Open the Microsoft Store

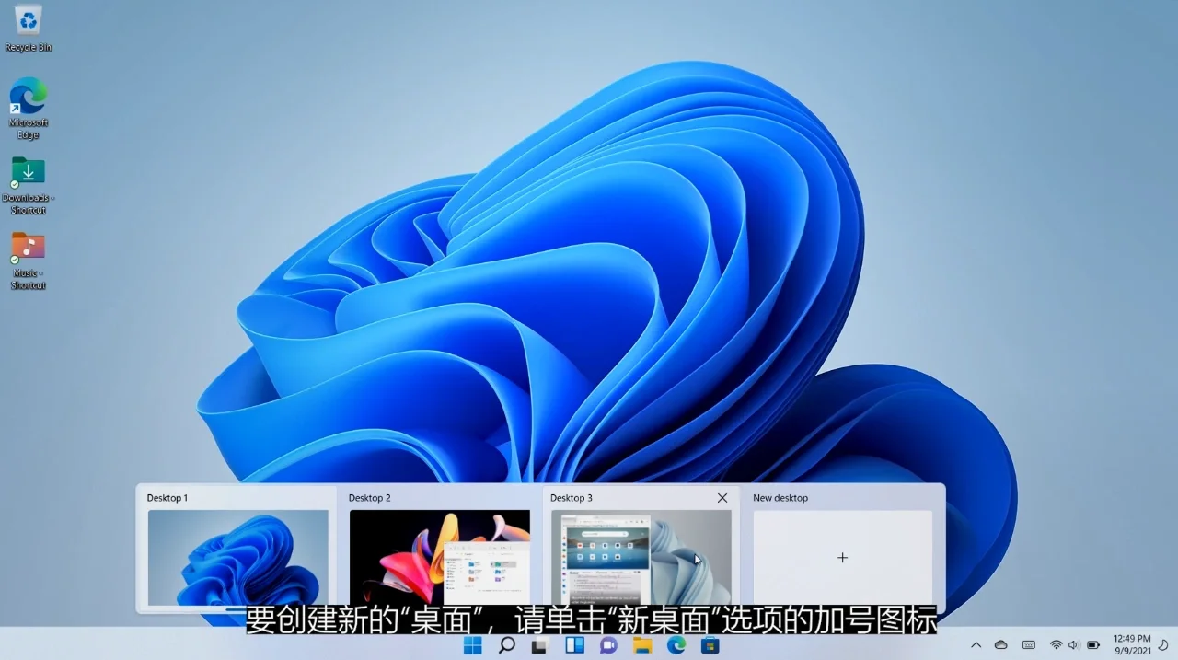(710, 645)
